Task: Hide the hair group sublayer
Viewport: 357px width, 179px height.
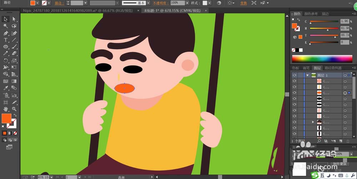Action: pos(295,122)
